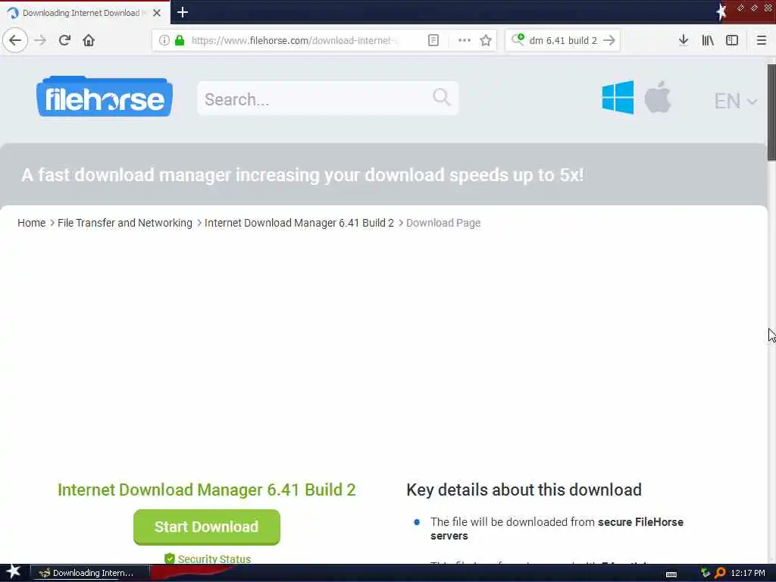The width and height of the screenshot is (776, 582).
Task: Click the browser address bar URL
Action: click(295, 41)
